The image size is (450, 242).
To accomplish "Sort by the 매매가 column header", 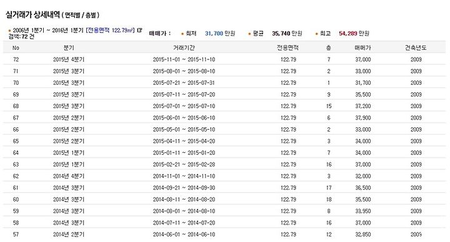I will 362,48.
